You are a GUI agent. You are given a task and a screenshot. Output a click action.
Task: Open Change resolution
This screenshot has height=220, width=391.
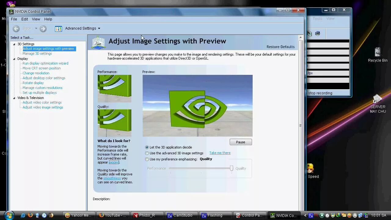(36, 73)
